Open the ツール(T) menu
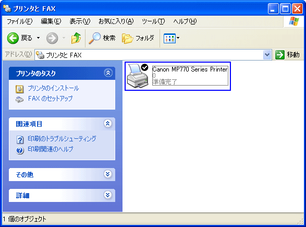Viewport: 306px width, 227px height. click(153, 21)
